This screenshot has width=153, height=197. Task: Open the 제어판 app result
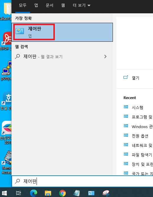[62, 32]
